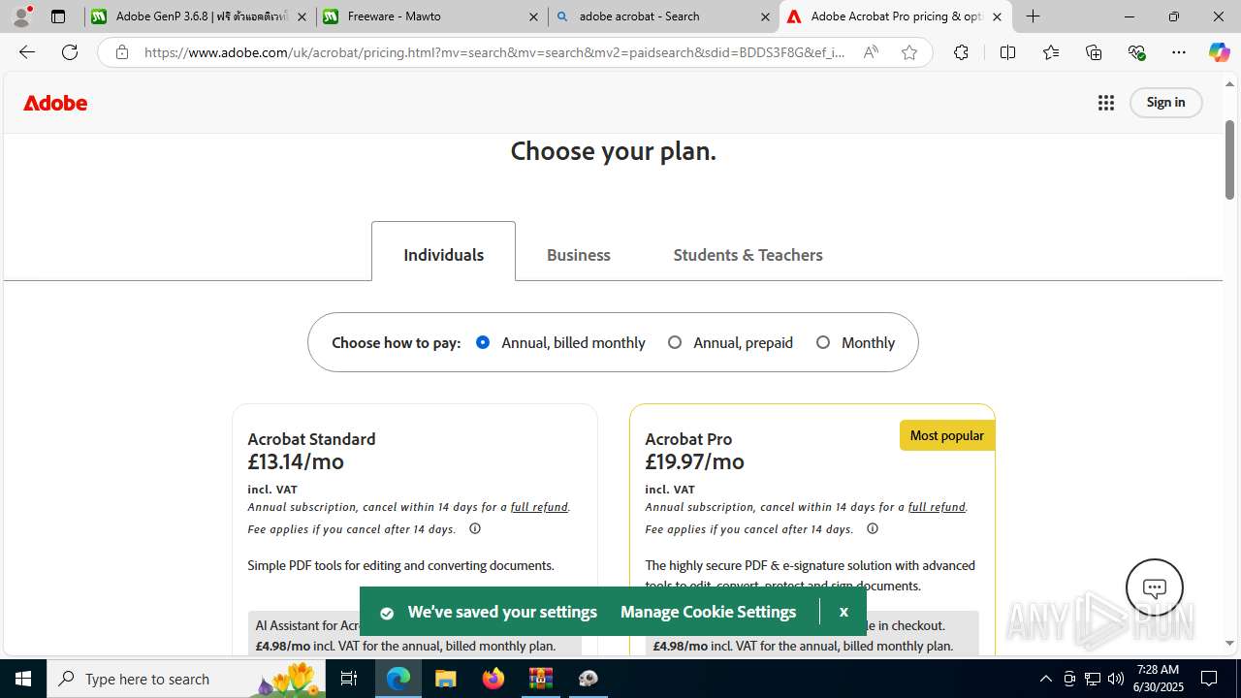Switch to Adobe GenP 3.6.8 tab
The image size is (1241, 698).
pos(200,16)
